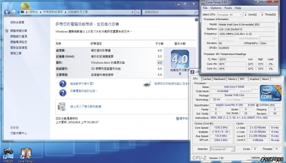This screenshot has width=286, height=163.
Task: Select the 記憶體 (RAM) row with subscore 5.5
Action: [x=109, y=57]
